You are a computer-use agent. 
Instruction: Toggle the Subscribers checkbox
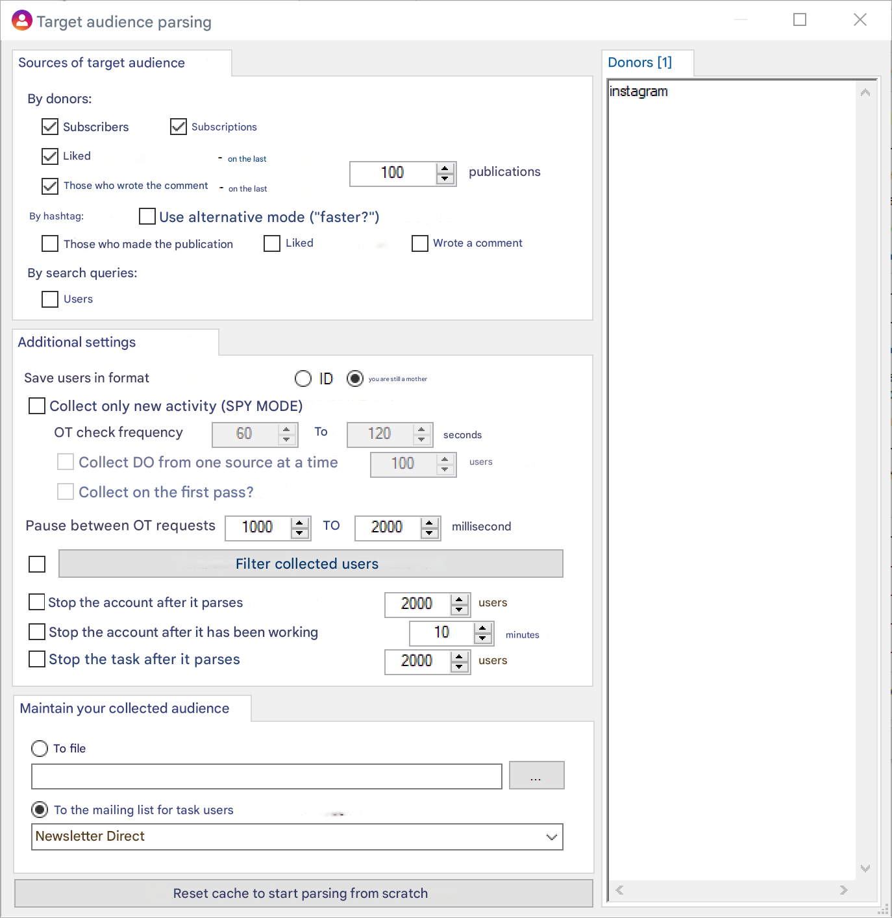(x=50, y=127)
